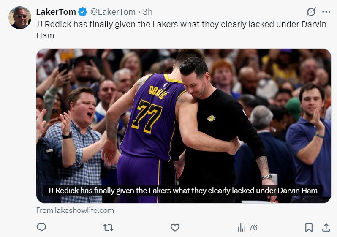Image resolution: width=337 pixels, height=237 pixels.
Task: Open the three-dot More options menu
Action: (x=326, y=12)
